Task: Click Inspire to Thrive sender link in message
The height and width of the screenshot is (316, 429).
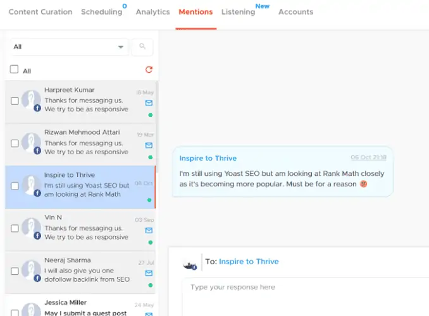Action: click(208, 158)
